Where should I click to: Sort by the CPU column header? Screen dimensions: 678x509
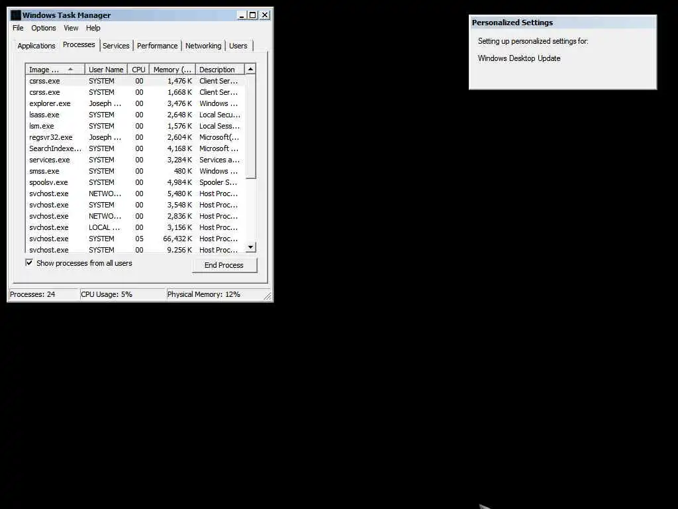138,70
